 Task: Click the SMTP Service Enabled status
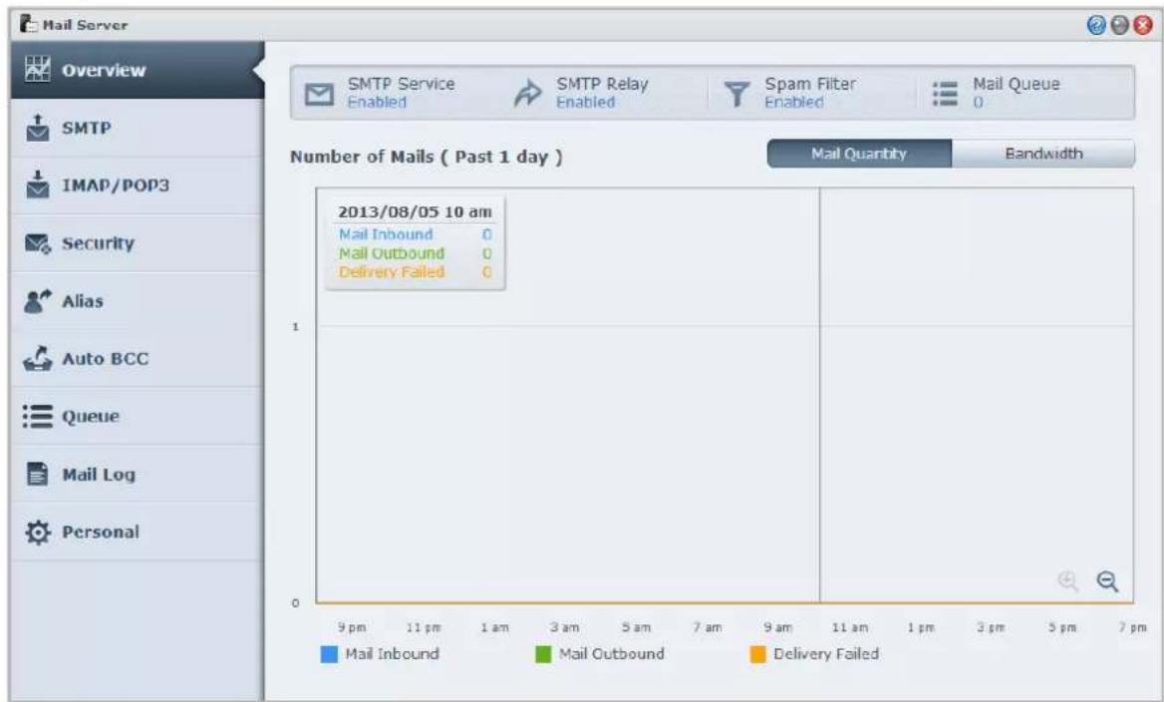pyautogui.click(x=377, y=103)
